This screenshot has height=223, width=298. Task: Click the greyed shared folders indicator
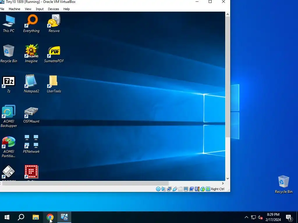coord(180,189)
